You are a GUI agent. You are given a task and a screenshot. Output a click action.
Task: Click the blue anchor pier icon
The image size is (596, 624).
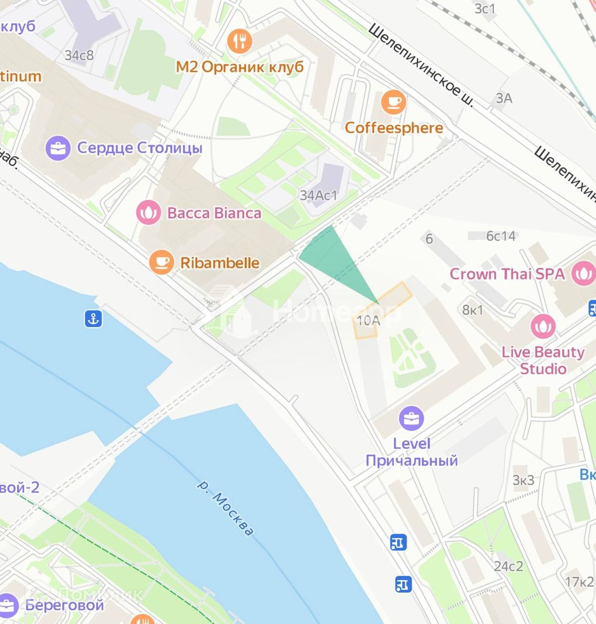coord(93,319)
